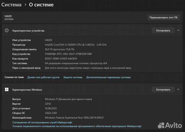Open Соглашение об использовании служб Майкрософт
This screenshot has height=132, width=185.
(x=42, y=122)
